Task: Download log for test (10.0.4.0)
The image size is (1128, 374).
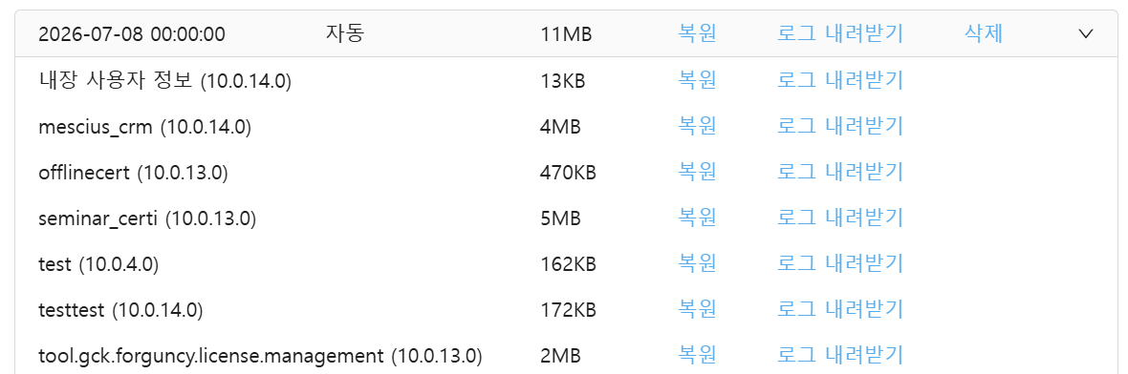Action: coord(840,264)
